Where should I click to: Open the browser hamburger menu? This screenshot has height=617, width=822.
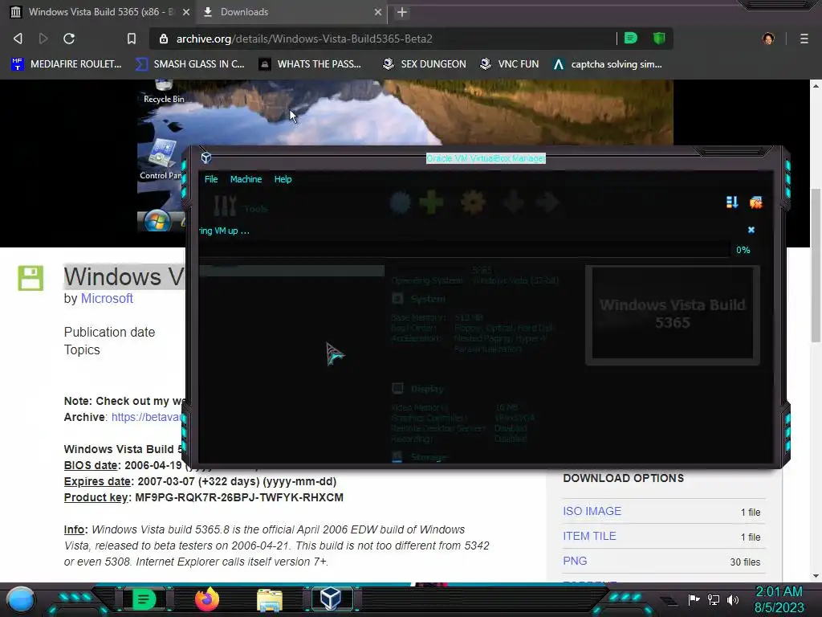click(x=804, y=39)
